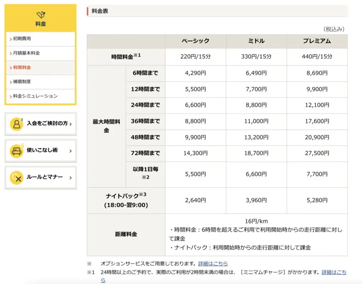Click the プレミアム column header
362x284 pixels.
(x=317, y=41)
